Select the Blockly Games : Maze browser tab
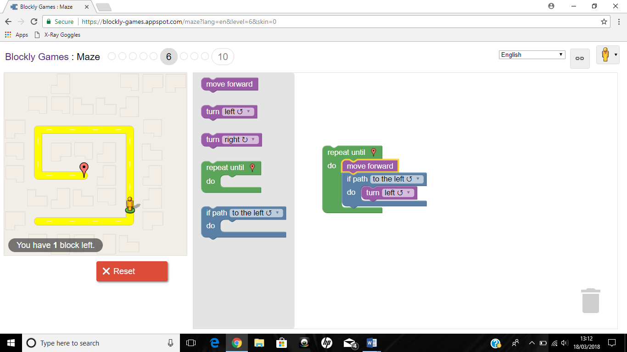This screenshot has width=627, height=352. [48, 7]
